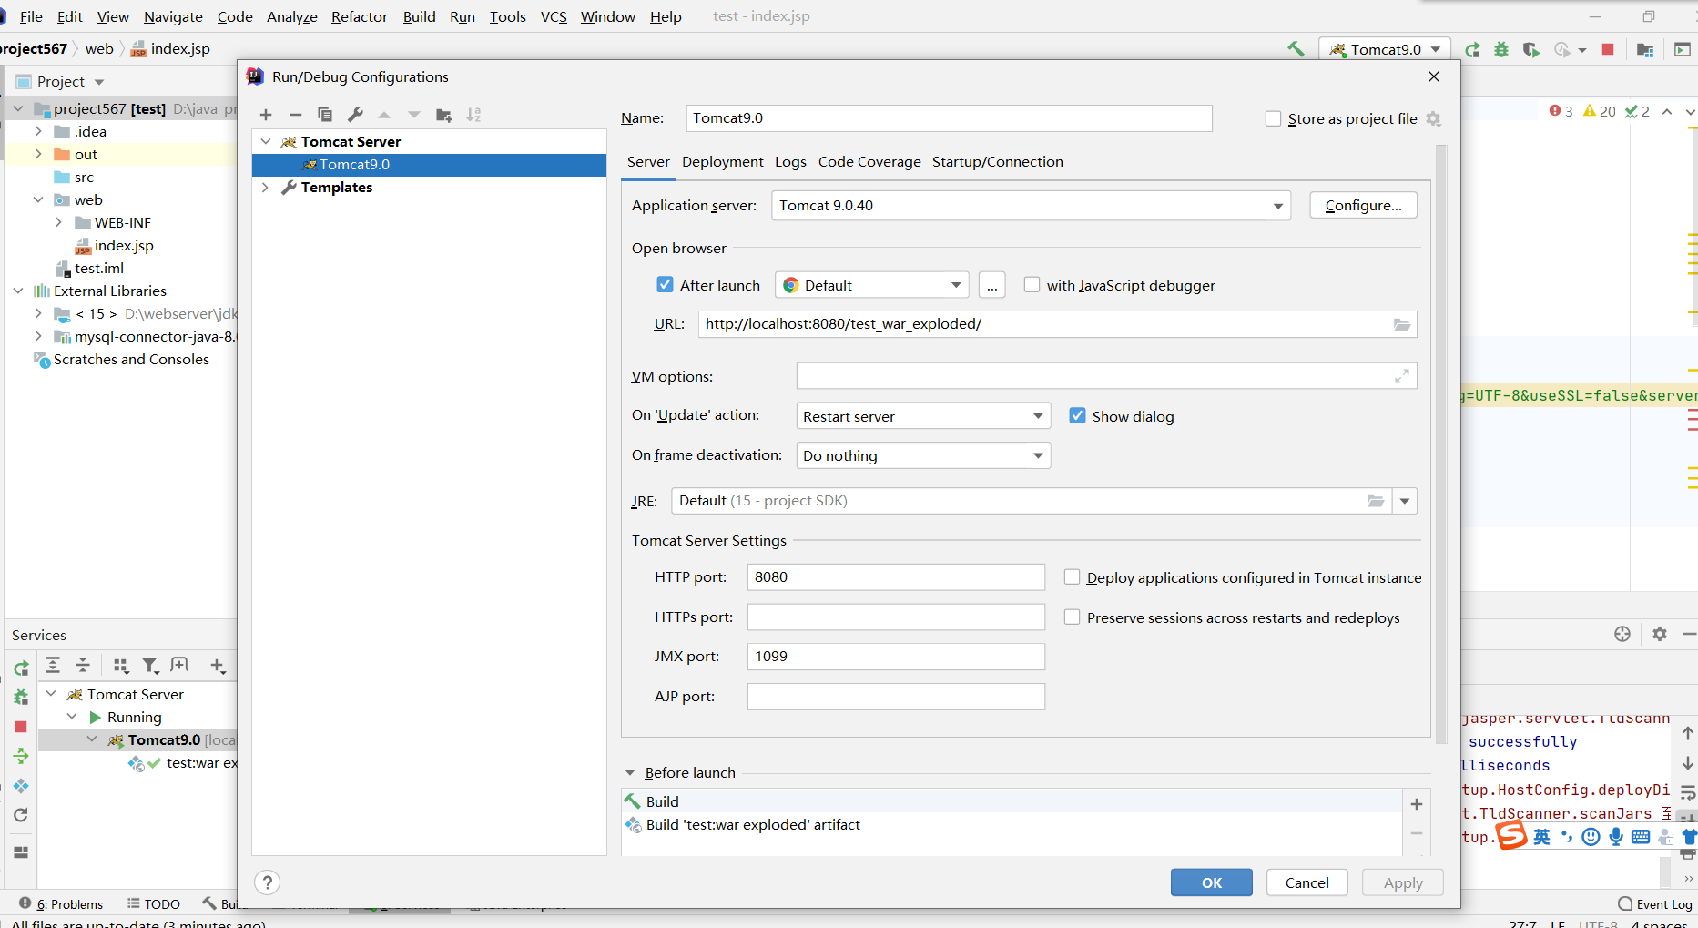Screen dimensions: 1698x928
Task: Browse URL folder icon in URL field
Action: coord(1402,324)
